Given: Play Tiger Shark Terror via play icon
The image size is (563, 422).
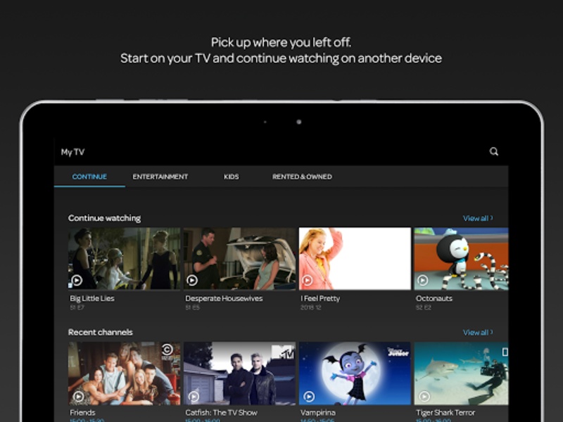Looking at the screenshot, I should click(424, 396).
